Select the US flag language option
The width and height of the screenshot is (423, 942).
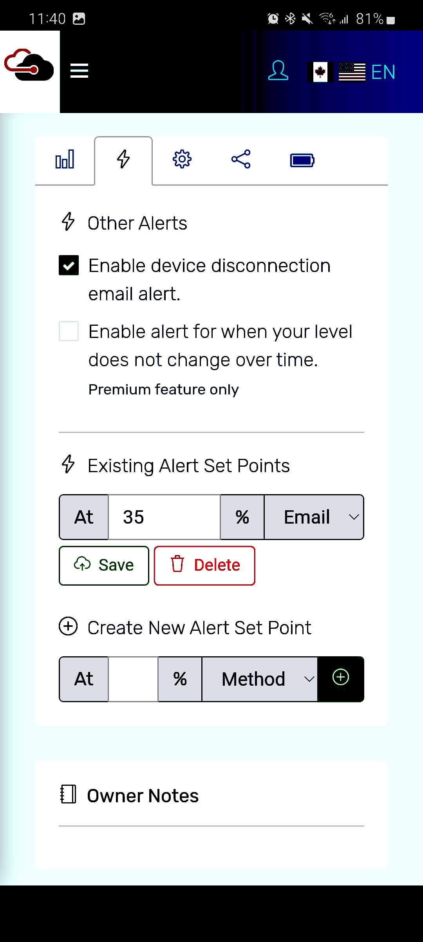click(352, 72)
